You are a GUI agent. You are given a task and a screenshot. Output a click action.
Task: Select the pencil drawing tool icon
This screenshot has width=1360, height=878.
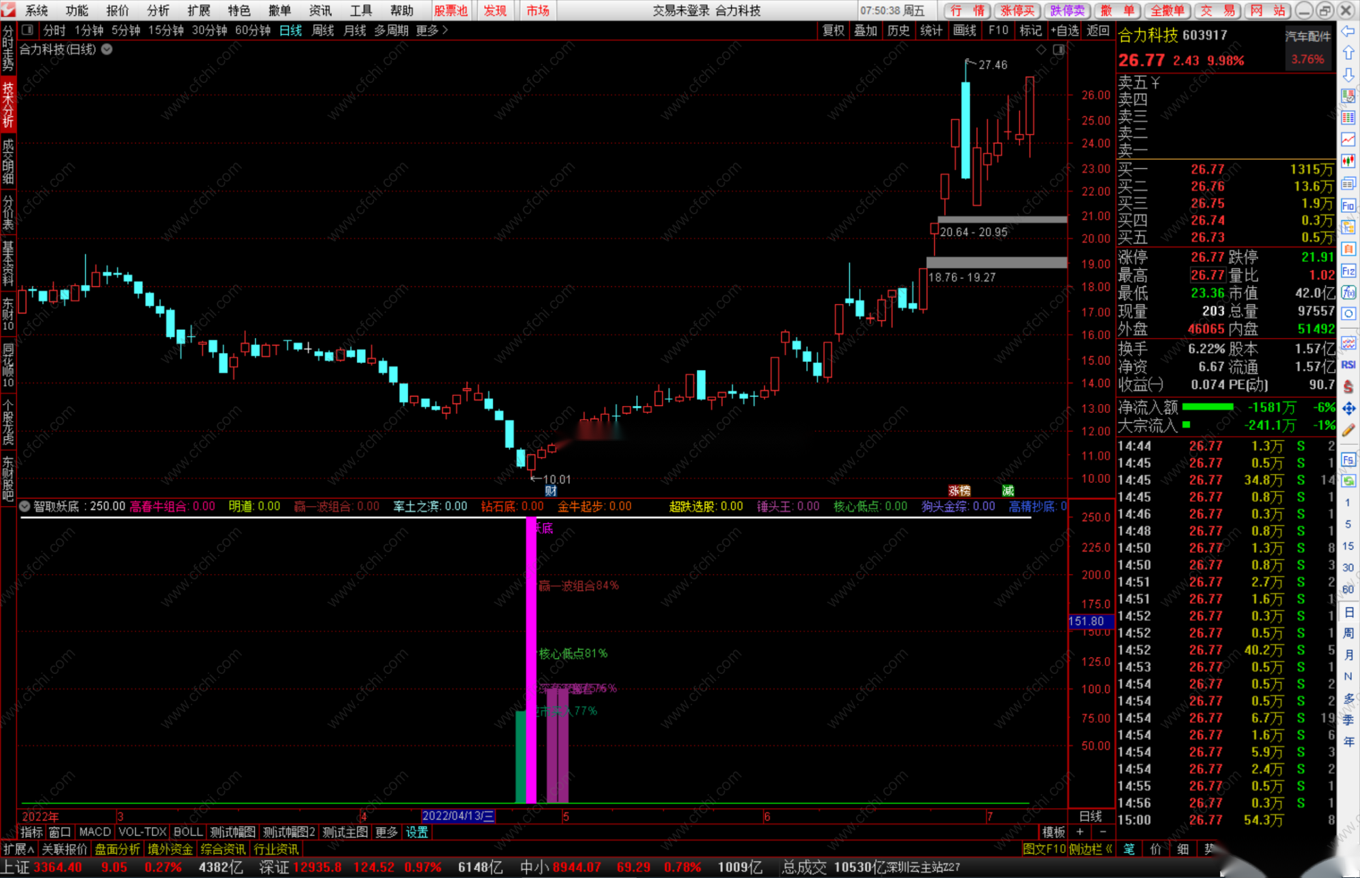coord(1348,430)
